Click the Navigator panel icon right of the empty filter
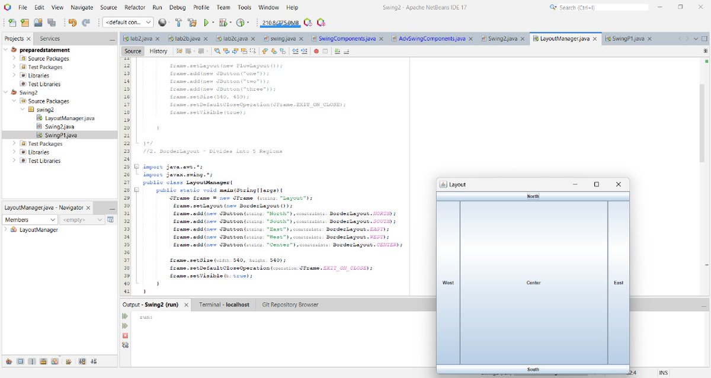 point(110,220)
